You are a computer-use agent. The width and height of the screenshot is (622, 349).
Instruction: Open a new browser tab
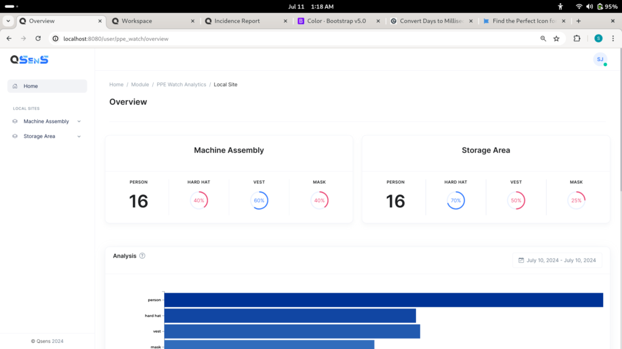tap(578, 21)
